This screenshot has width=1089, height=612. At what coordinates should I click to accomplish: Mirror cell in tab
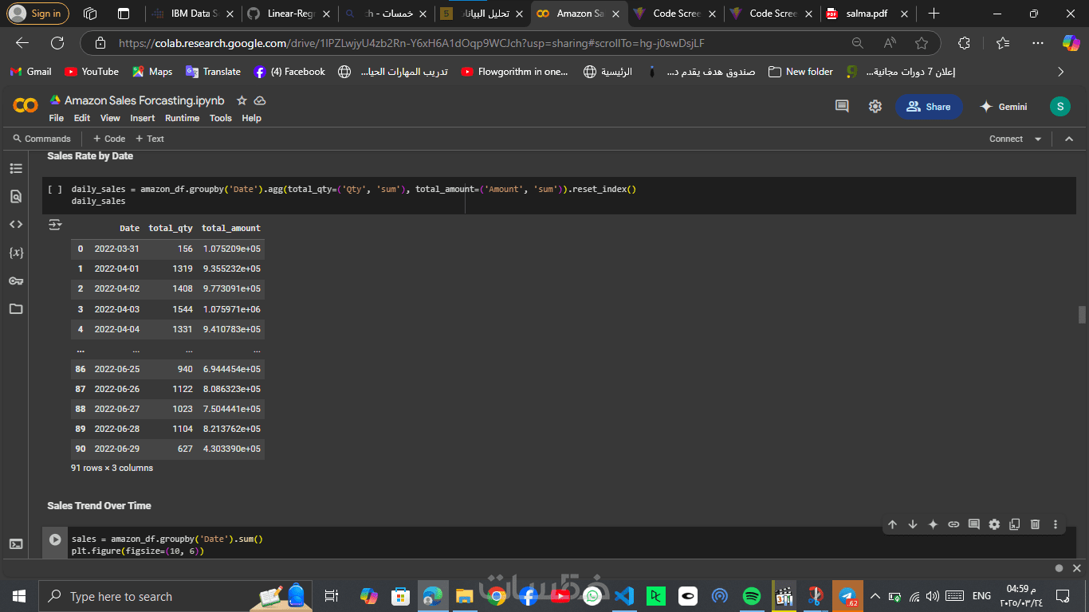1014,524
